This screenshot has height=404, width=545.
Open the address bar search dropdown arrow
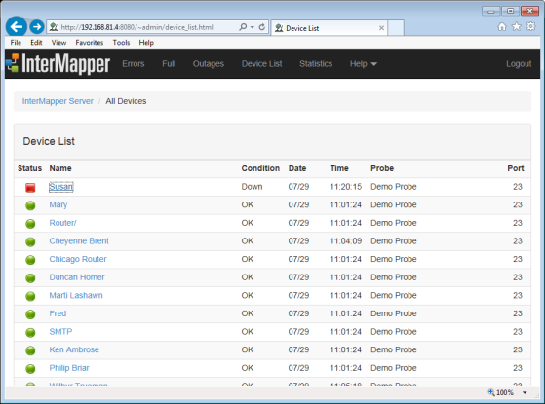253,27
